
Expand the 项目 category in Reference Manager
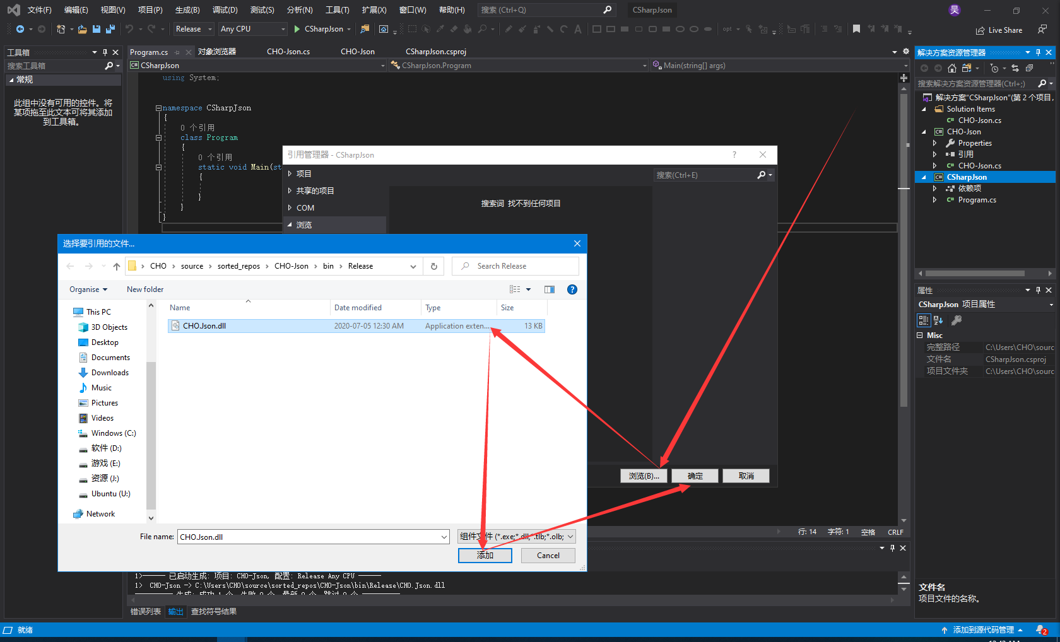tap(290, 173)
